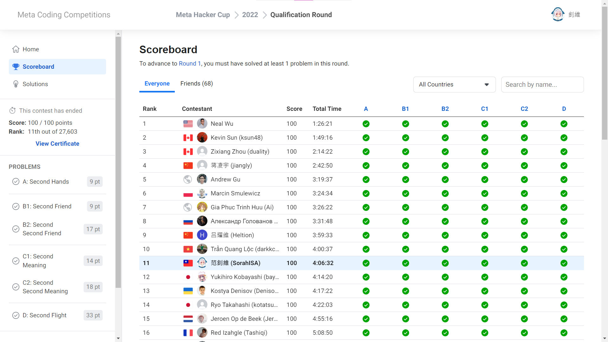Open the All Countries dropdown
This screenshot has height=342, width=608.
point(454,85)
